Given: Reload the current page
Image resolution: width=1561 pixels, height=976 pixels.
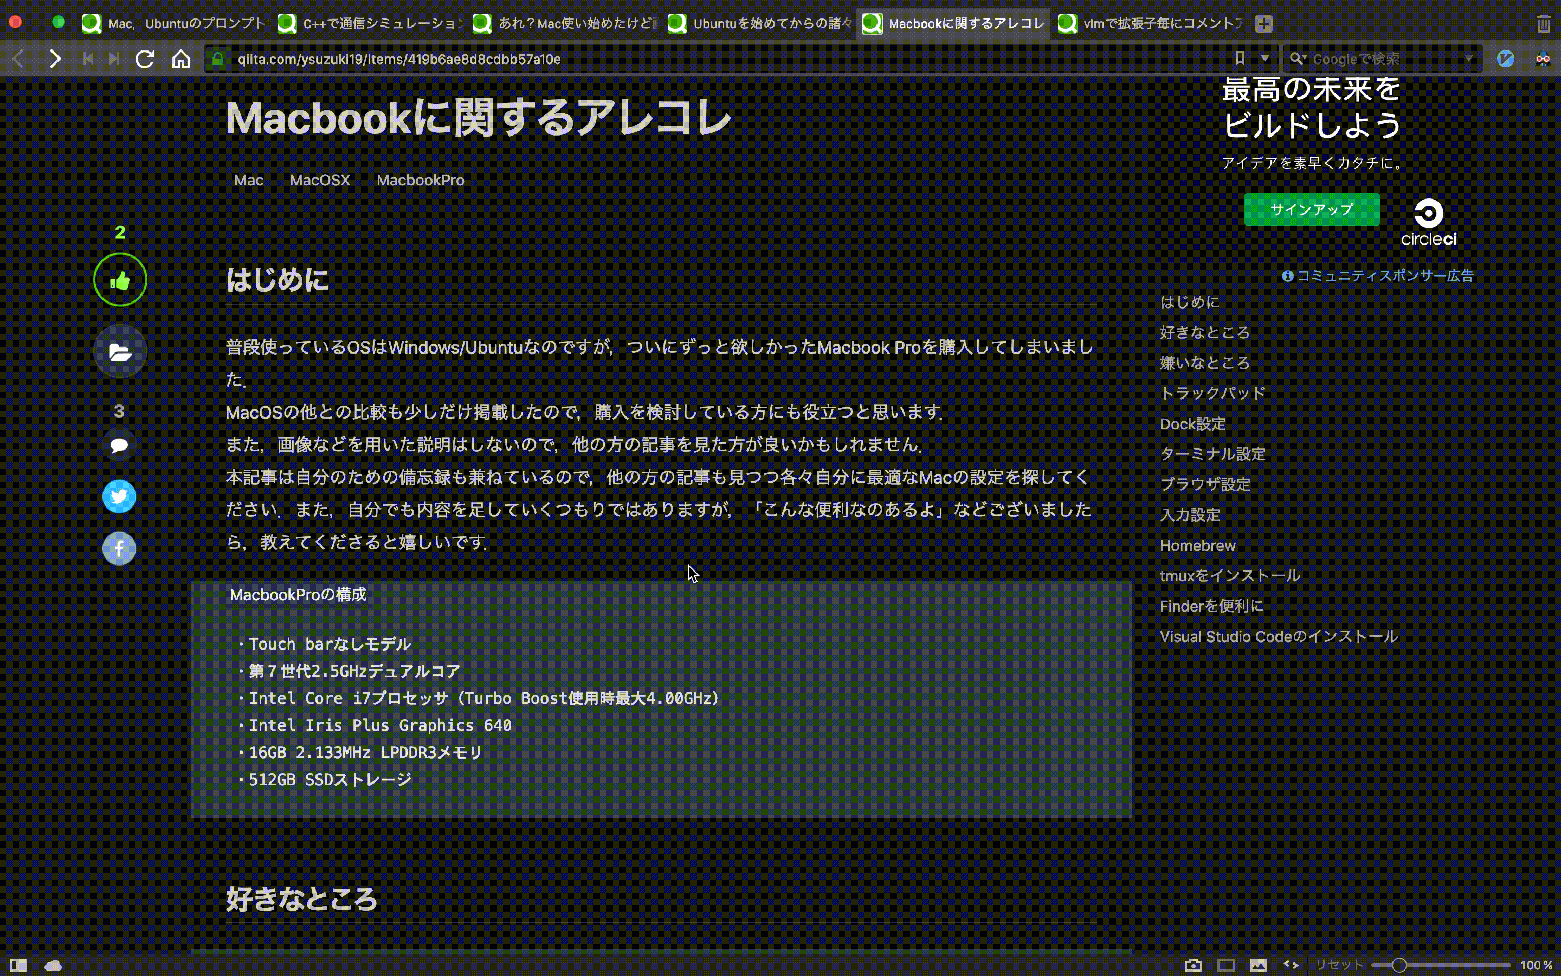Looking at the screenshot, I should coord(145,60).
